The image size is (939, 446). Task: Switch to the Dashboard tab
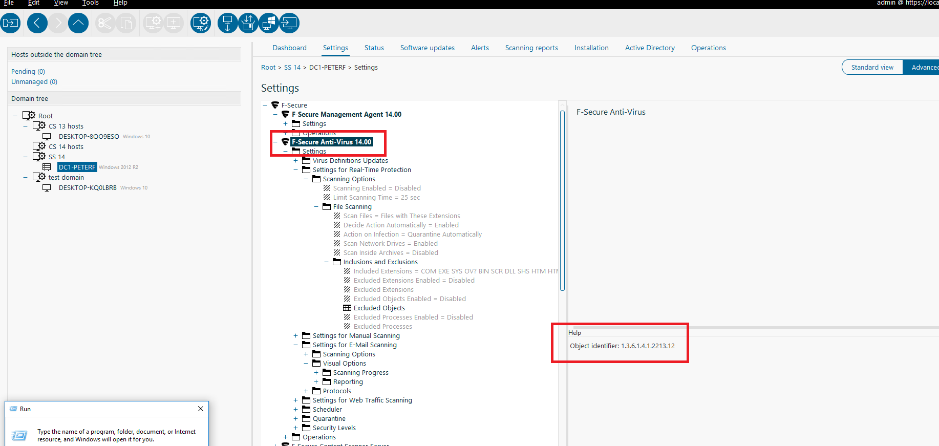tap(289, 48)
